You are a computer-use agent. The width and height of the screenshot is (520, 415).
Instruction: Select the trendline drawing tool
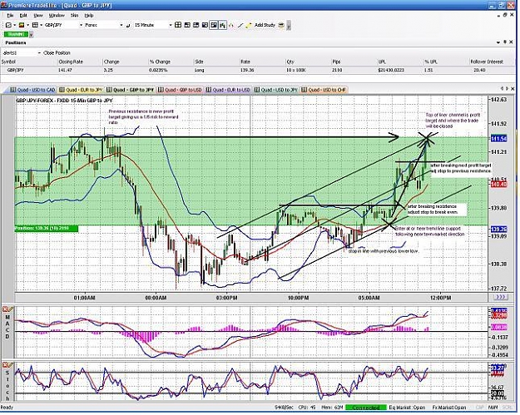[240, 25]
